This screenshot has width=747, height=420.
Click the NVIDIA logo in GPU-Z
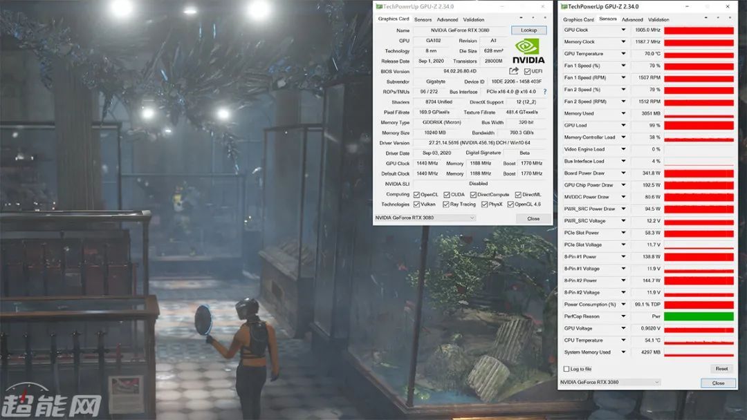click(x=528, y=51)
